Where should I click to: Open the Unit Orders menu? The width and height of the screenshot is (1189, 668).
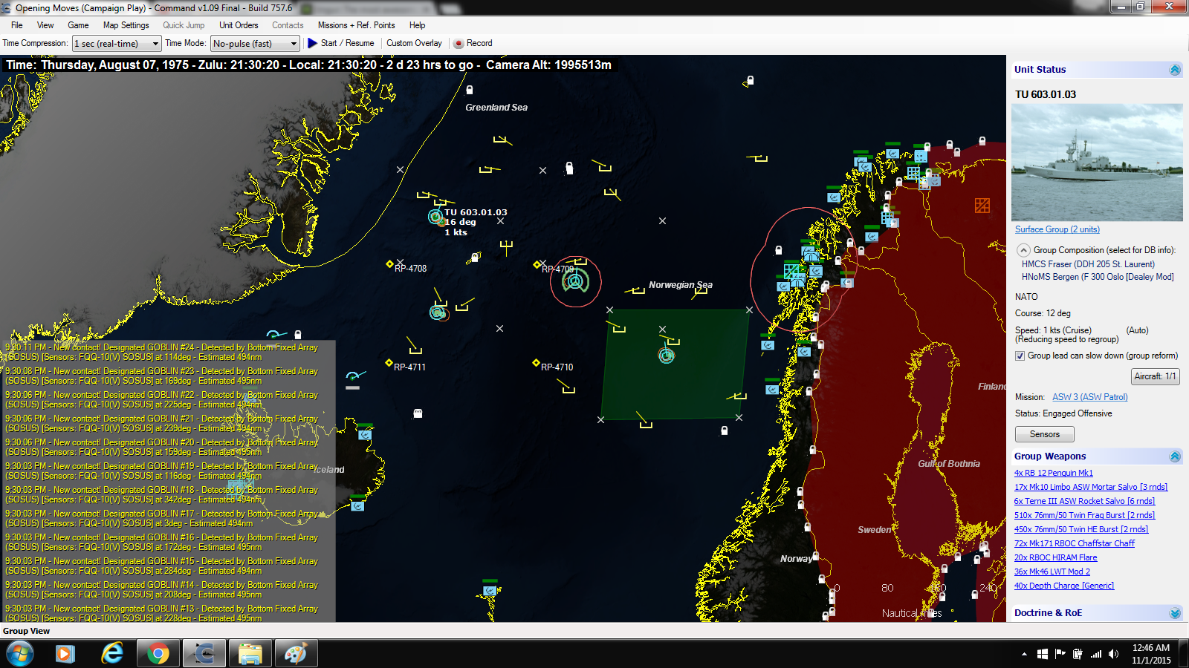point(239,25)
